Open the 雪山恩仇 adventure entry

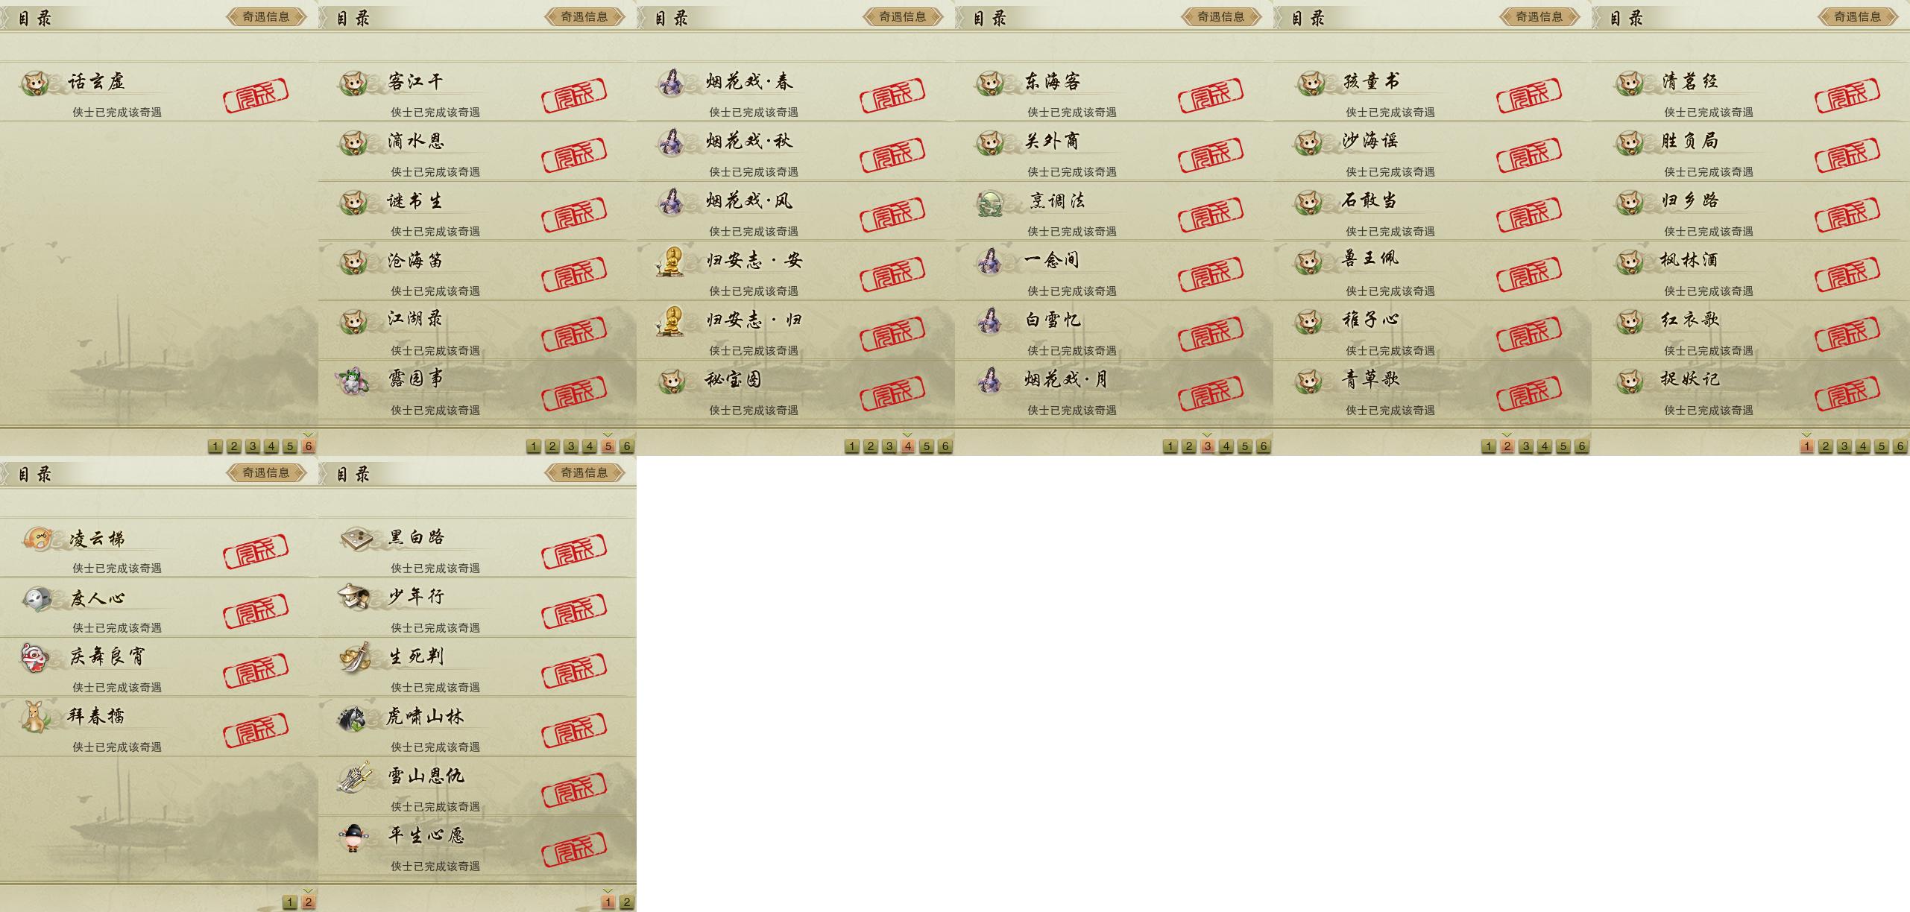[x=477, y=787]
